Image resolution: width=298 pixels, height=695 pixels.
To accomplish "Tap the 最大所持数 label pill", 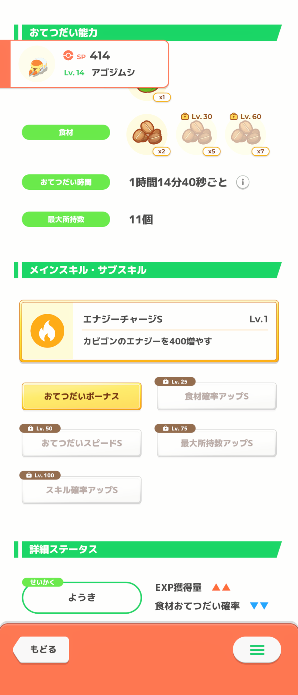I will pos(66,219).
